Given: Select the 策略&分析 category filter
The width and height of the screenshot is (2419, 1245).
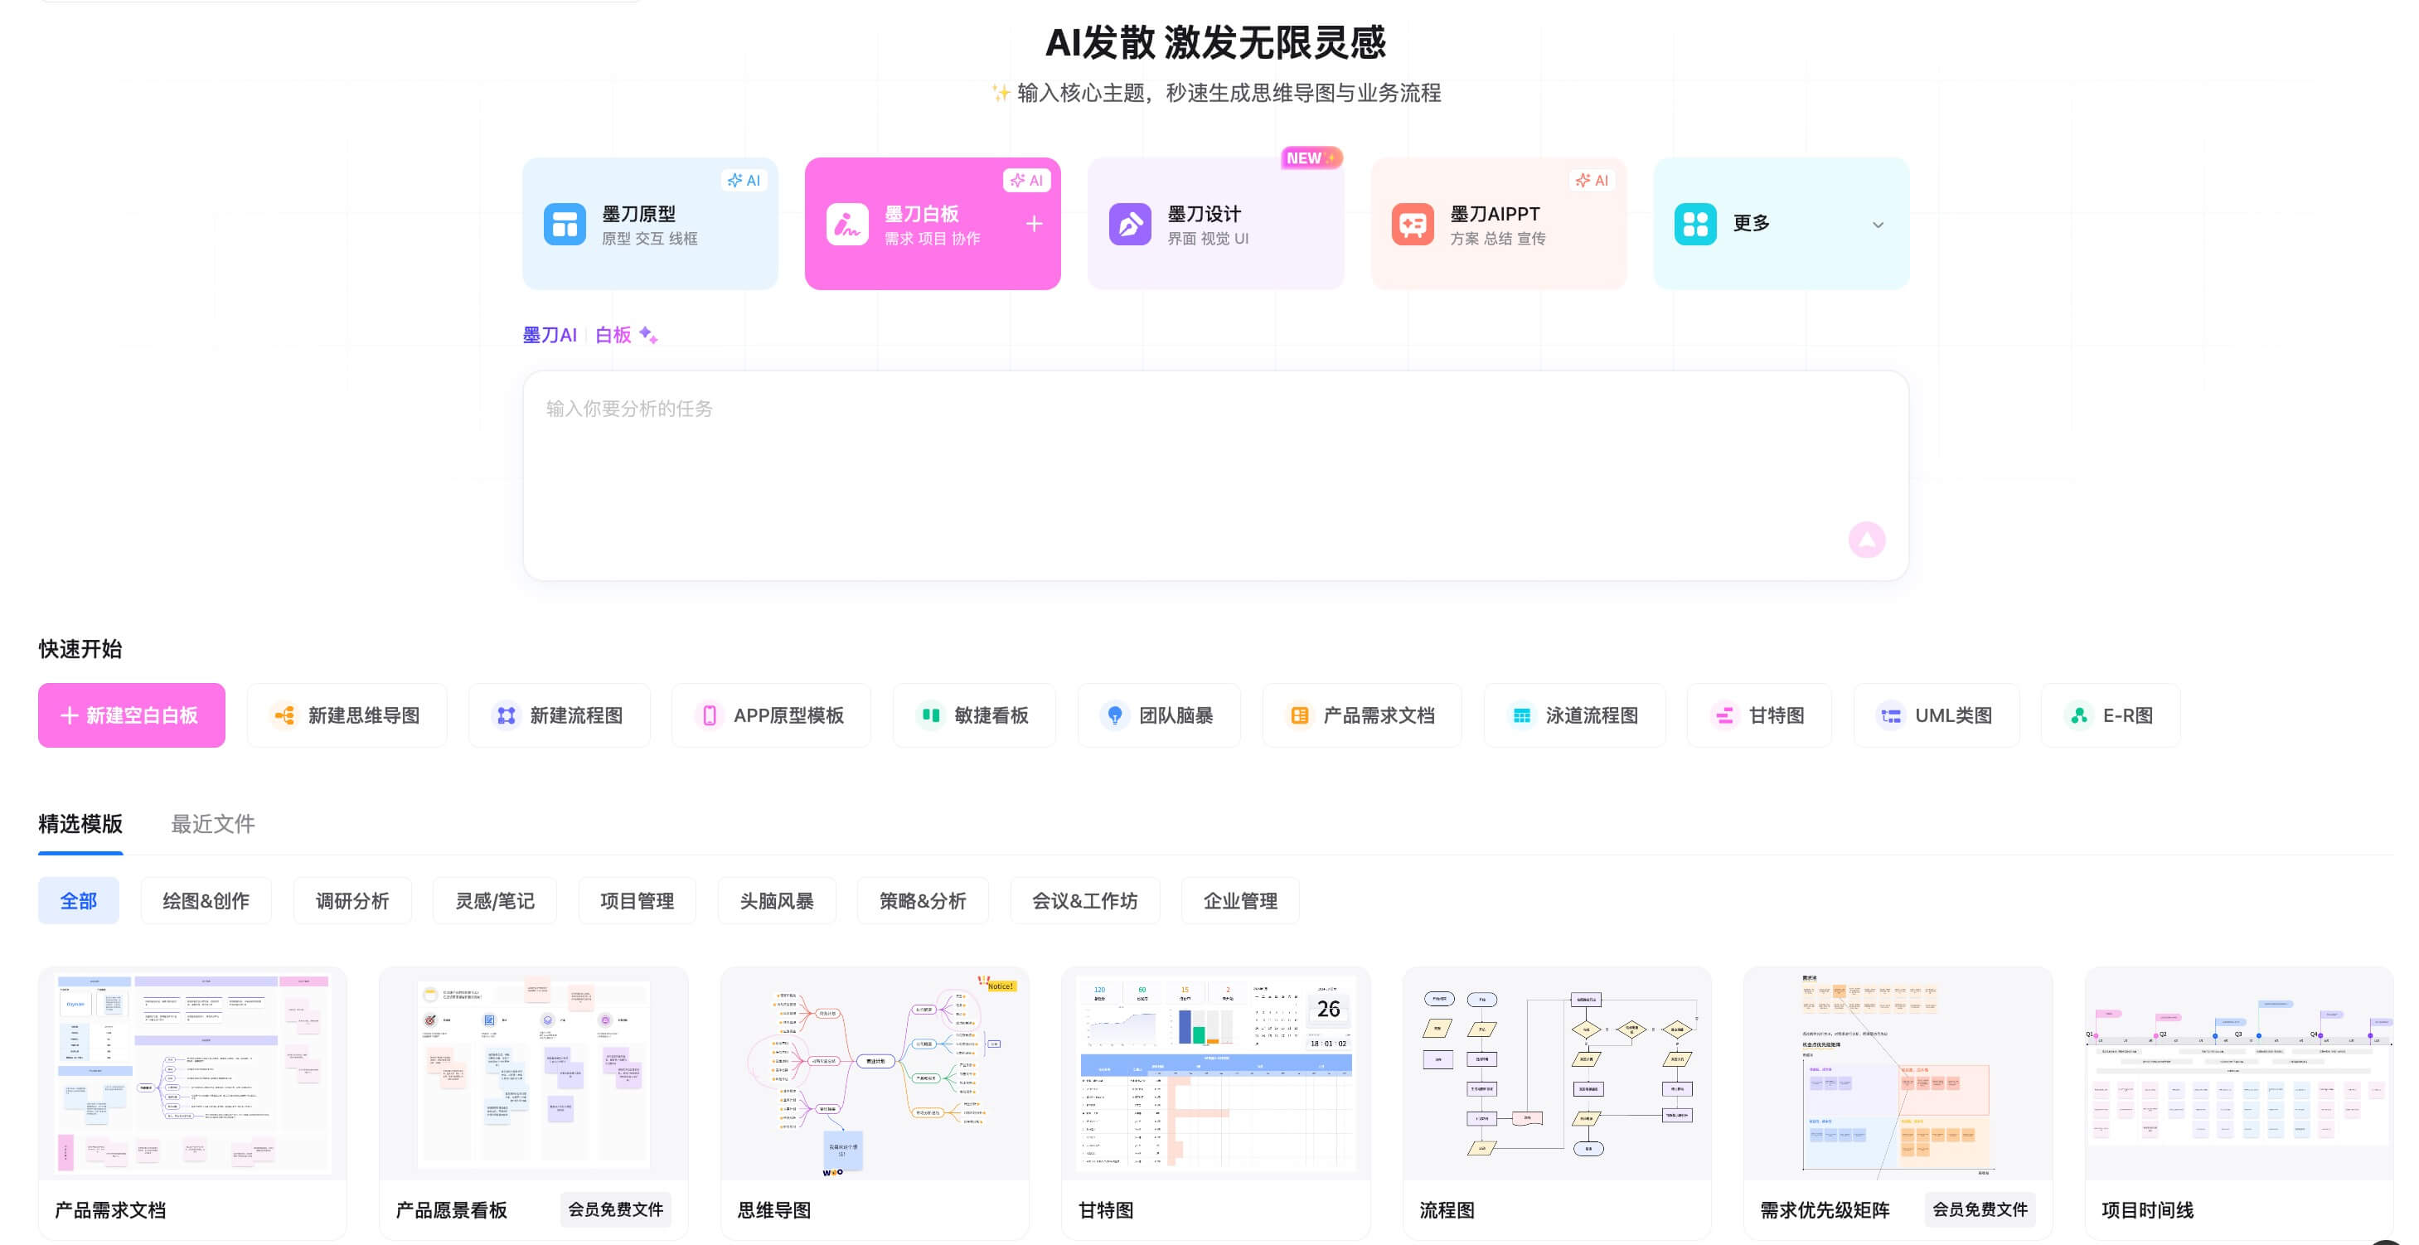Looking at the screenshot, I should (x=922, y=901).
